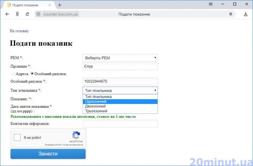Screen dimensions: 253x166
Task: Open reCAPTCHA privacy and terms links
Action: pyautogui.click(x=64, y=145)
